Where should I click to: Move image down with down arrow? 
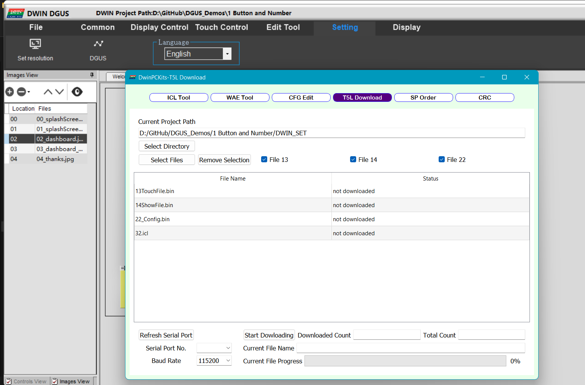coord(60,92)
